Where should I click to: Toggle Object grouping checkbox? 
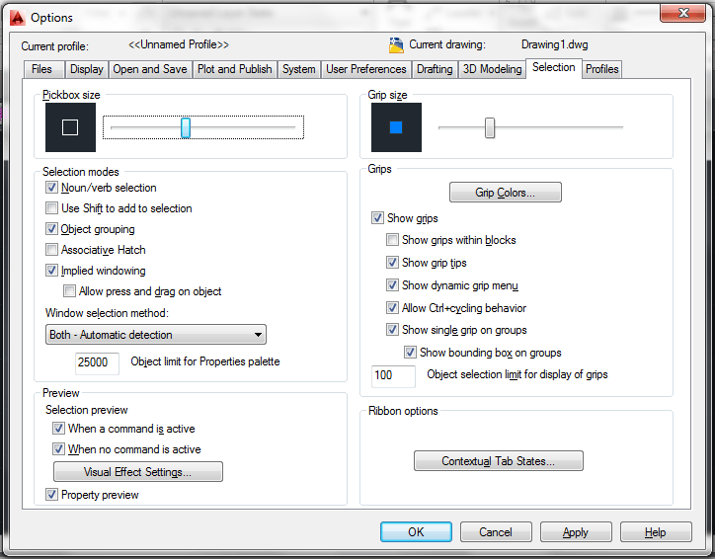coord(51,229)
